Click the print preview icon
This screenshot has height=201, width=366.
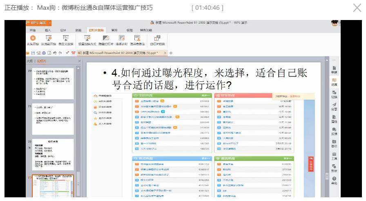click(x=49, y=53)
